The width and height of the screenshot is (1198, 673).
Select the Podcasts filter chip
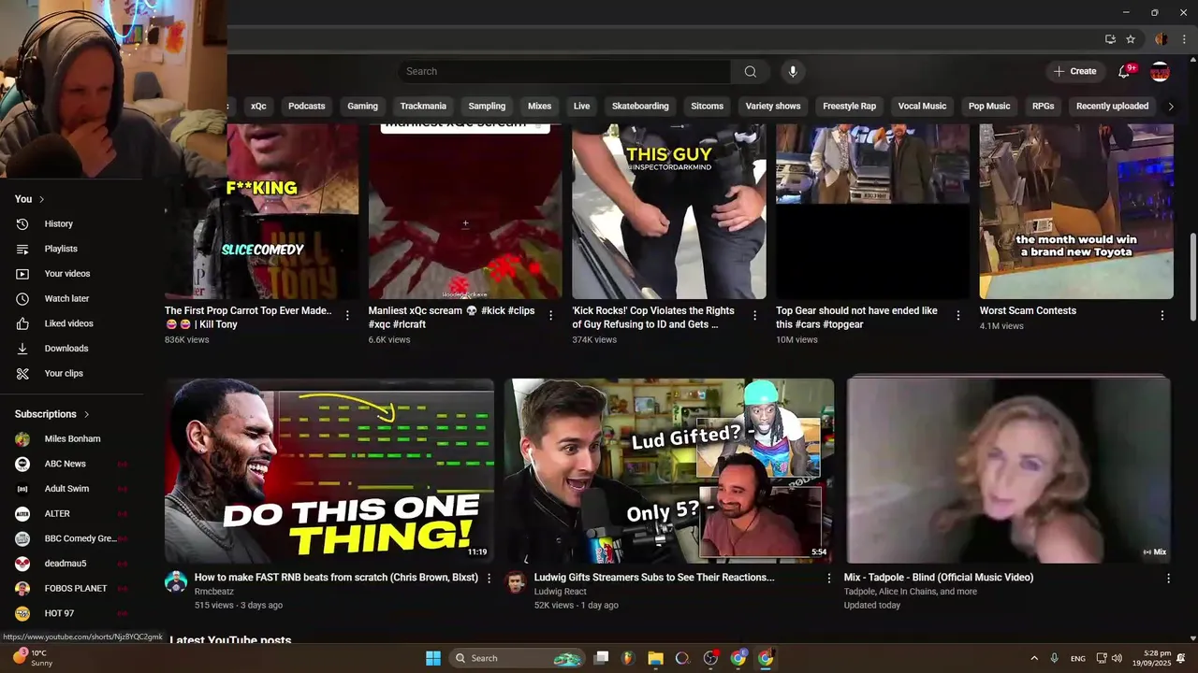307,106
